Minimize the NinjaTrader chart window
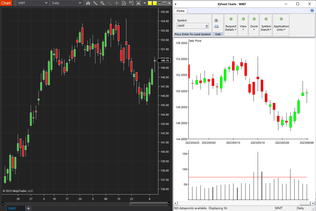This screenshot has width=316, height=211. 160,3
